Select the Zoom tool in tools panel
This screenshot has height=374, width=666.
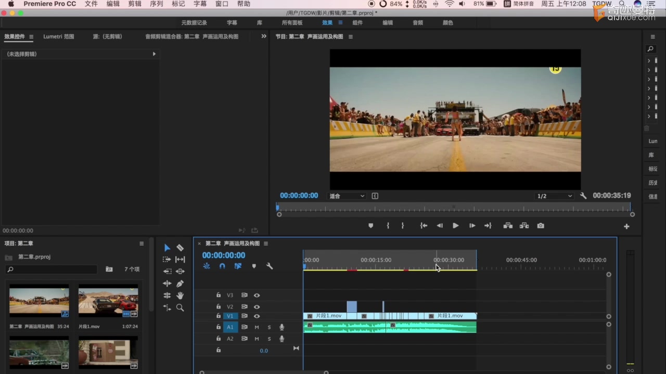click(180, 308)
